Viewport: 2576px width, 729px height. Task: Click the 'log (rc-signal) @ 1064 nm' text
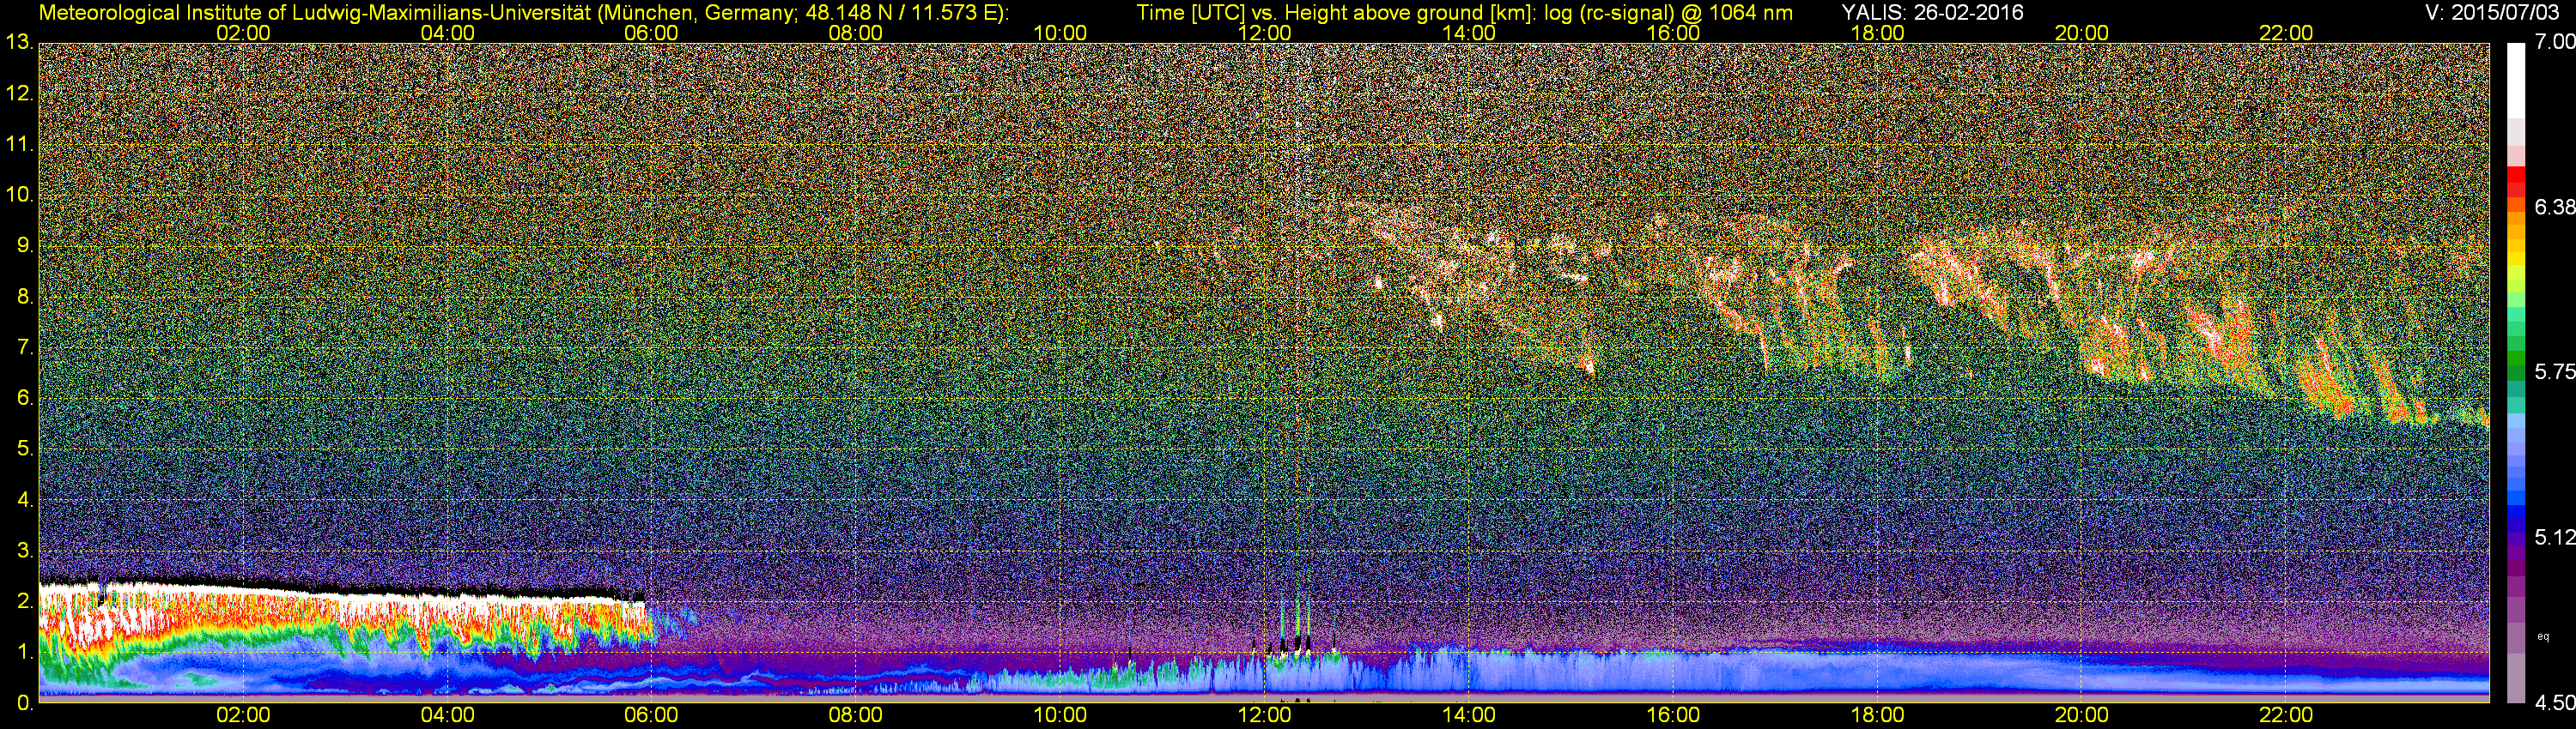1668,12
